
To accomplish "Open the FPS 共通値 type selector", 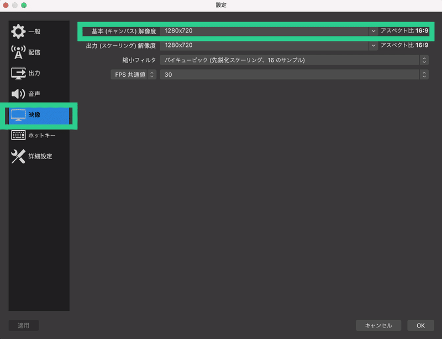I will click(133, 75).
